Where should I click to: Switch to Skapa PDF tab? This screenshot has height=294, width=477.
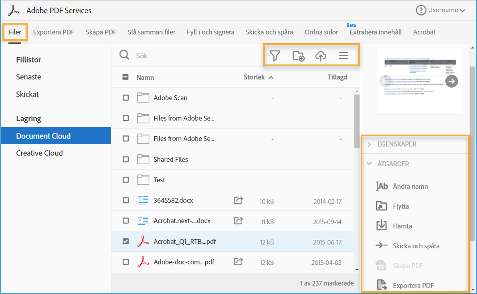(x=101, y=32)
